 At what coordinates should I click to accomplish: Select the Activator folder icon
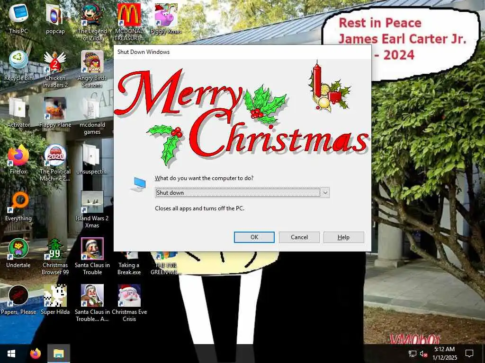coord(18,112)
